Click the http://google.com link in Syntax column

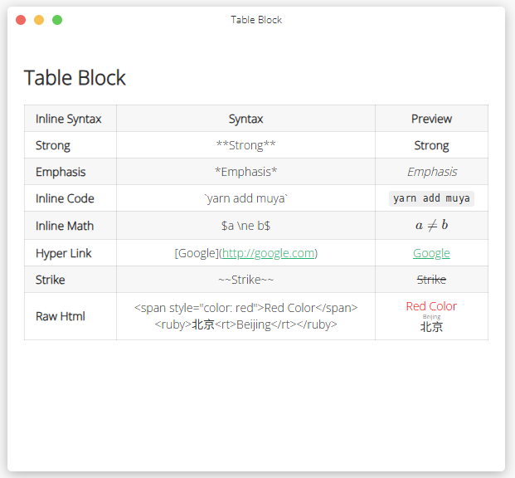(x=269, y=253)
